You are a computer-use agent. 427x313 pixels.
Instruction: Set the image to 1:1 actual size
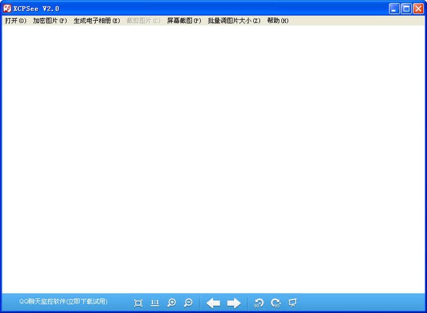(155, 303)
